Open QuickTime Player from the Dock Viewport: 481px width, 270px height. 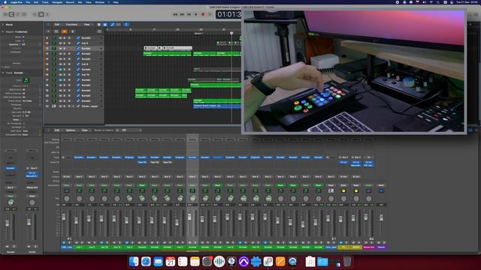pos(292,262)
